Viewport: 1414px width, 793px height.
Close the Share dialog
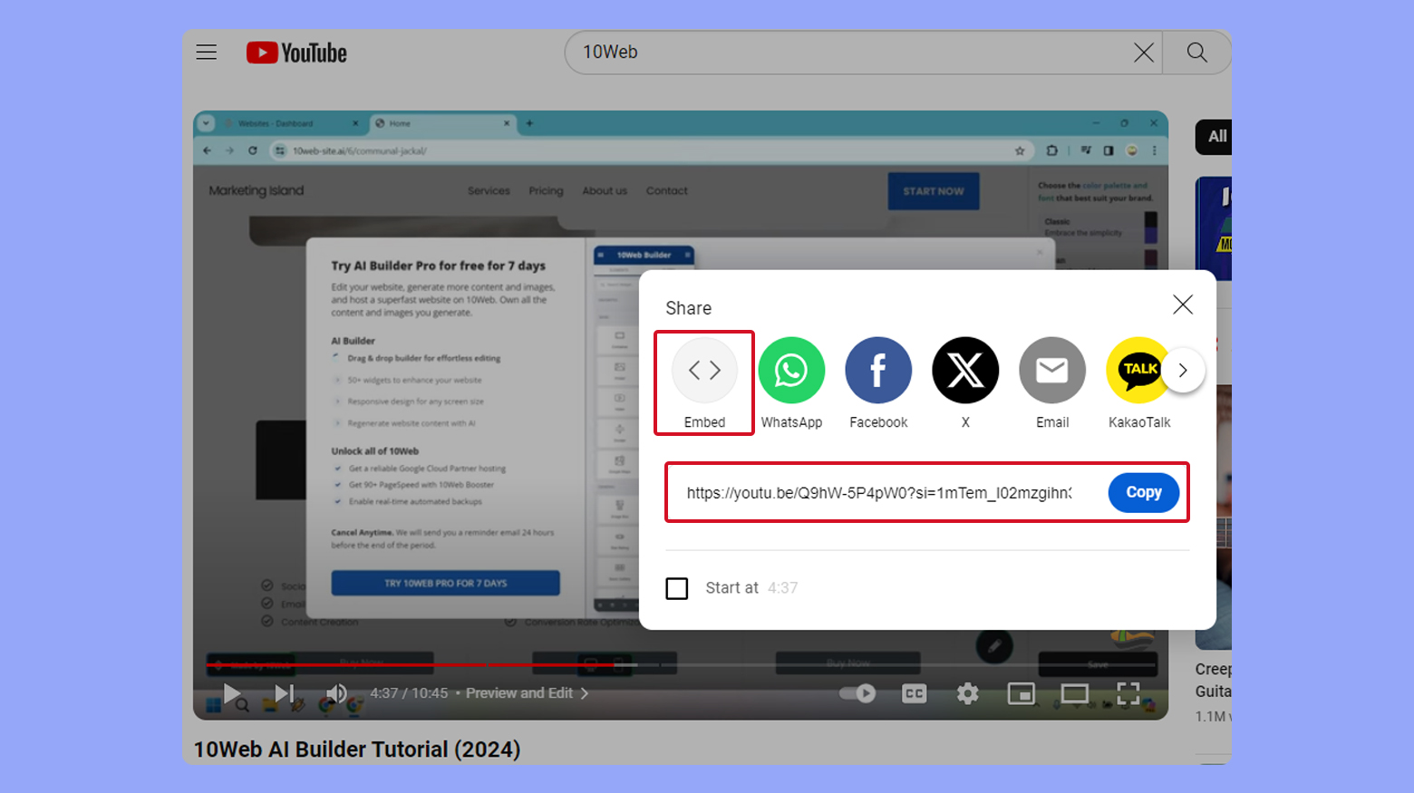tap(1182, 305)
